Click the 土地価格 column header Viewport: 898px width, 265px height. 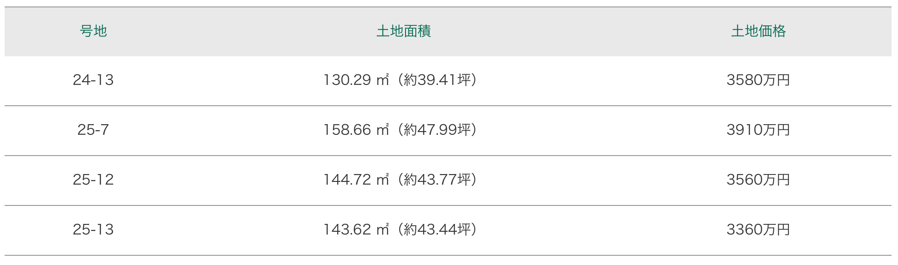point(758,31)
